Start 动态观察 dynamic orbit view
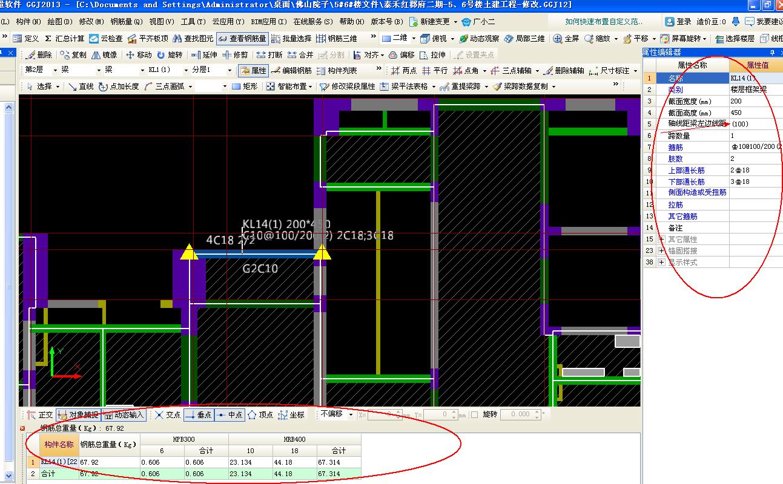The image size is (783, 484). pos(479,38)
